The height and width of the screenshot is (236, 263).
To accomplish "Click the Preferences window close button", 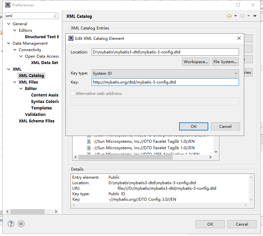I will click(253, 5).
